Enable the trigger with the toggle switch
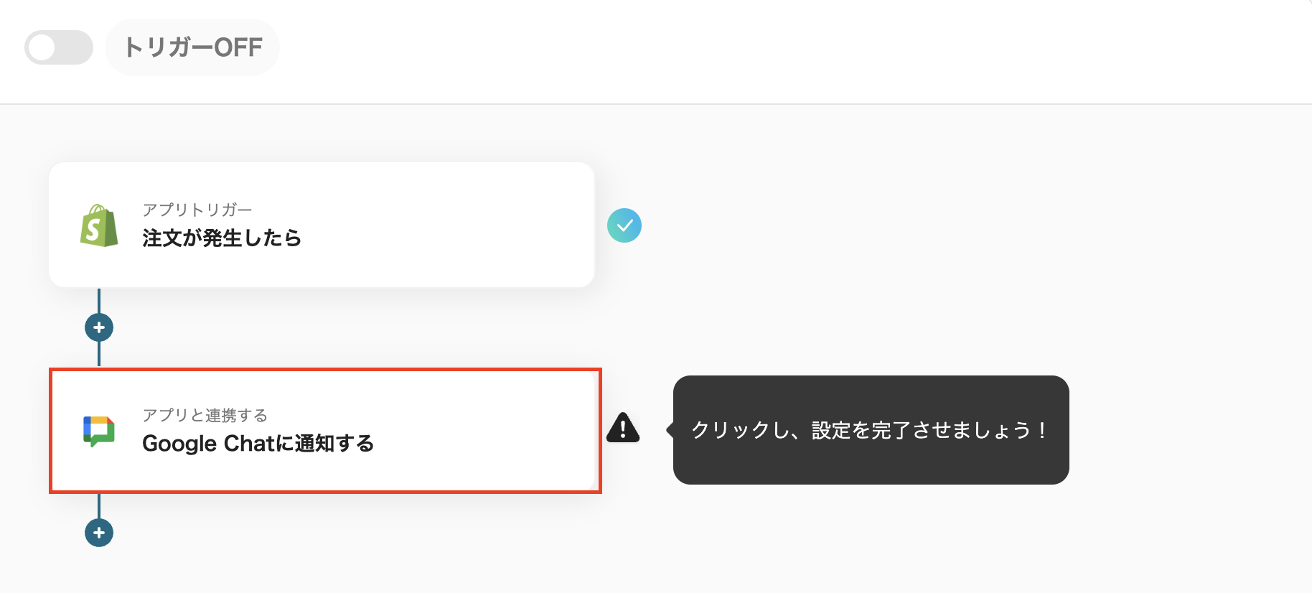Viewport: 1312px width, 593px height. (58, 47)
